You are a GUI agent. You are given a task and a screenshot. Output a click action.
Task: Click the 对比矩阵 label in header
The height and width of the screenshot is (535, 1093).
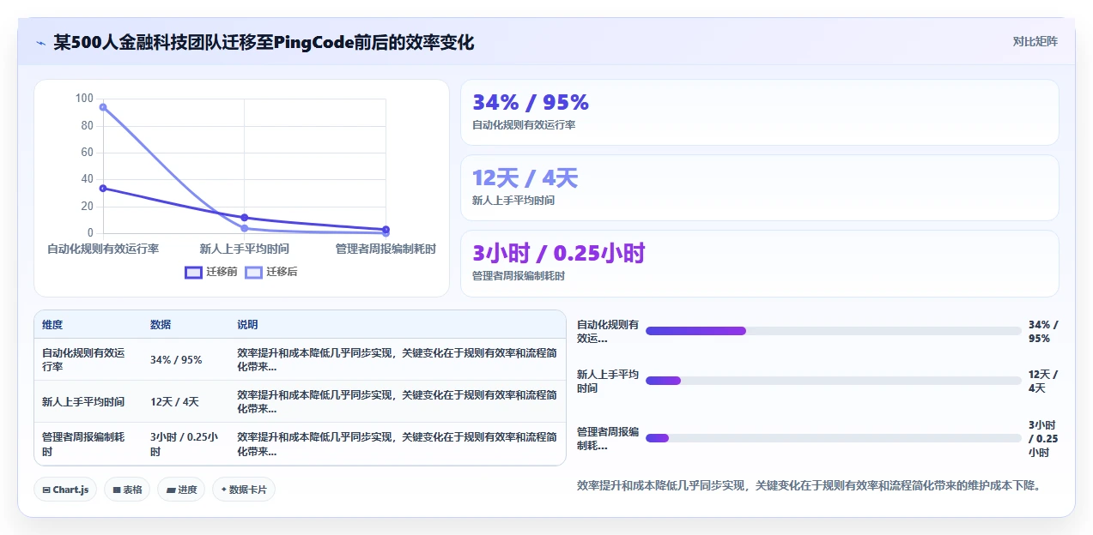[x=1035, y=41]
